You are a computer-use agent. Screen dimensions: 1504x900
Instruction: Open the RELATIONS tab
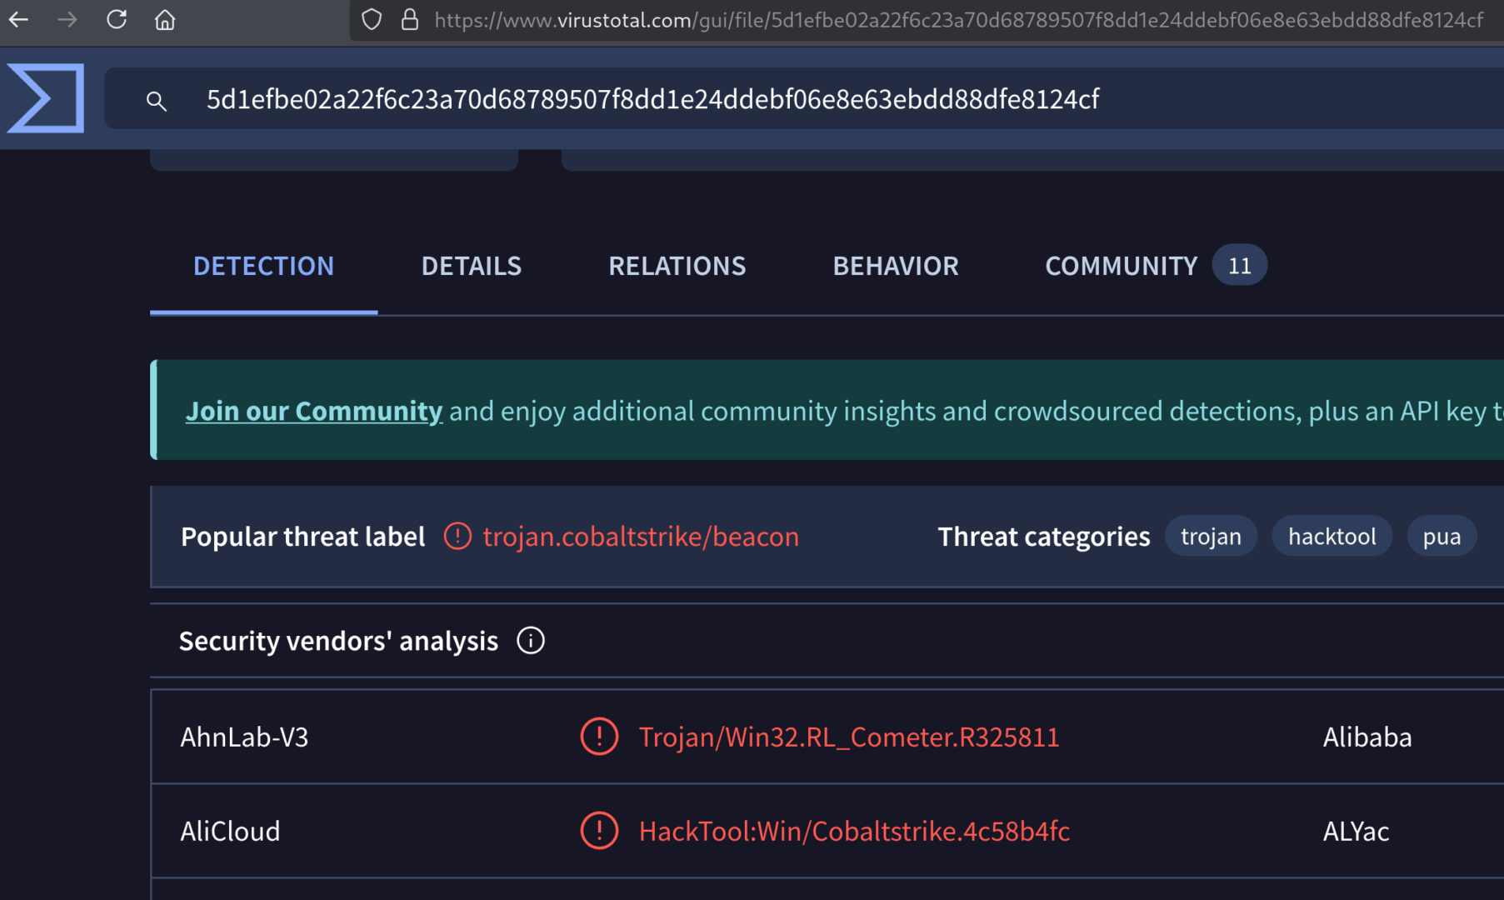click(x=677, y=266)
